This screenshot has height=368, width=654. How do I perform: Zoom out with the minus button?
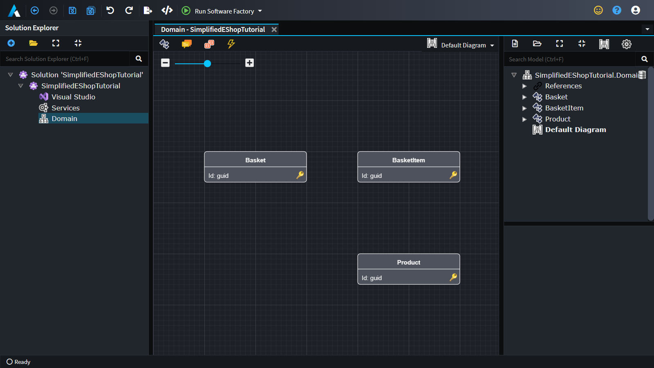(x=165, y=63)
